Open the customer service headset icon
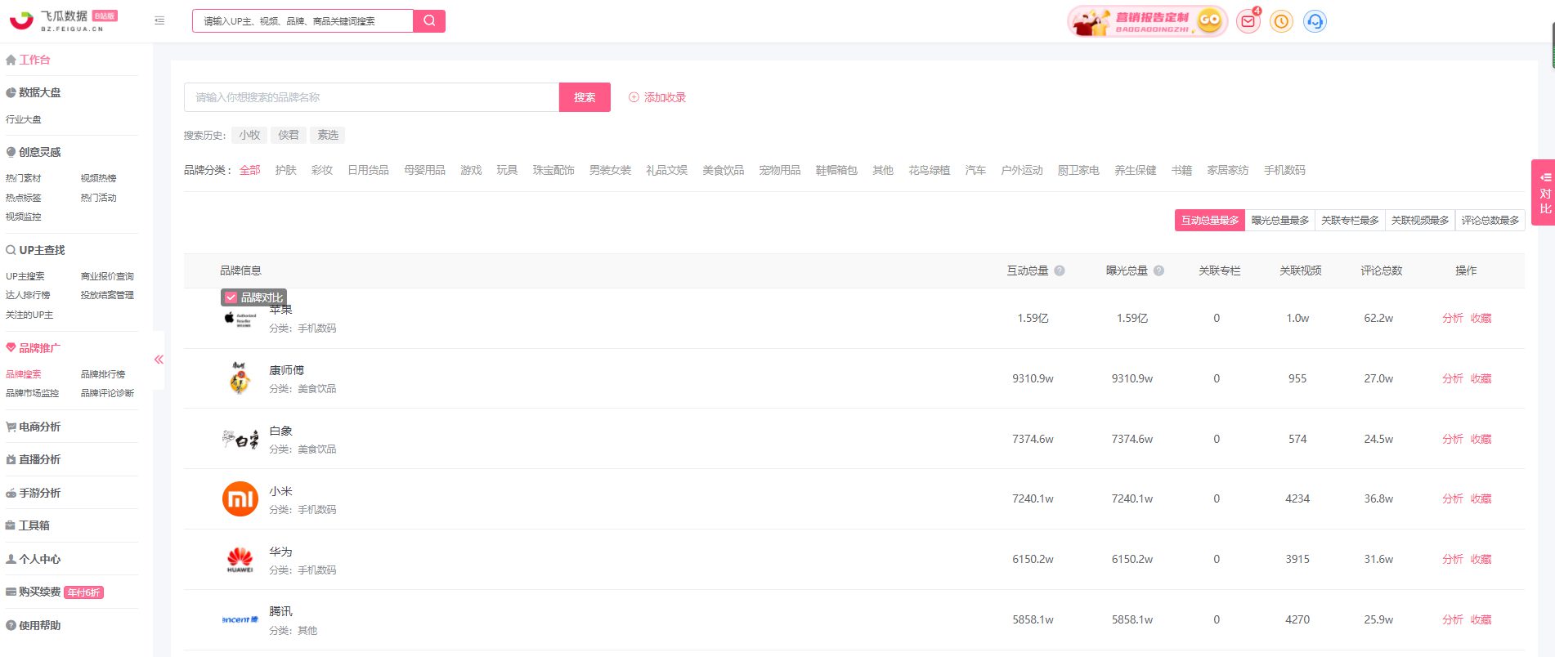 (x=1315, y=21)
